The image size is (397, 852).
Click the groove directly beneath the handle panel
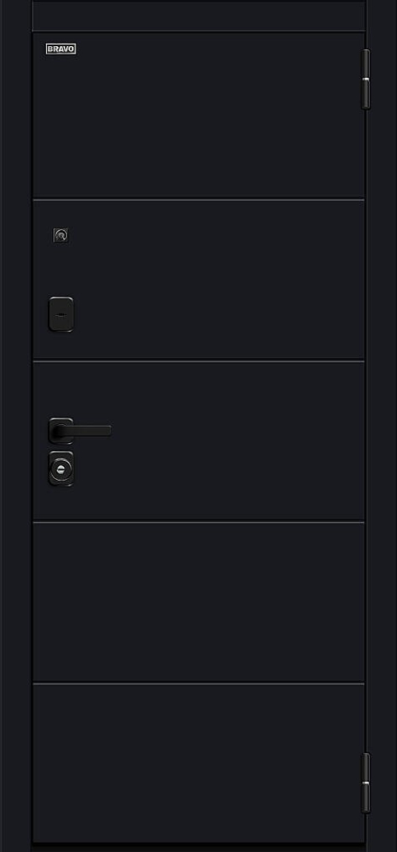(198, 522)
